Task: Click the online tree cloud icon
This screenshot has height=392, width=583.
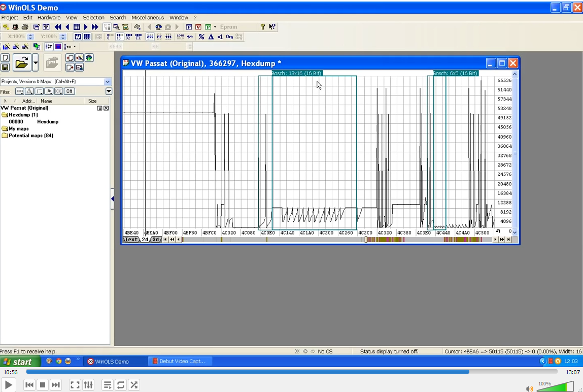Action: click(89, 58)
